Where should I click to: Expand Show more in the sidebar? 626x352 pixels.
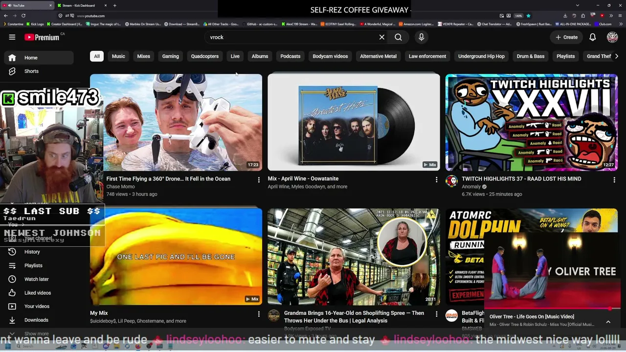[39, 334]
